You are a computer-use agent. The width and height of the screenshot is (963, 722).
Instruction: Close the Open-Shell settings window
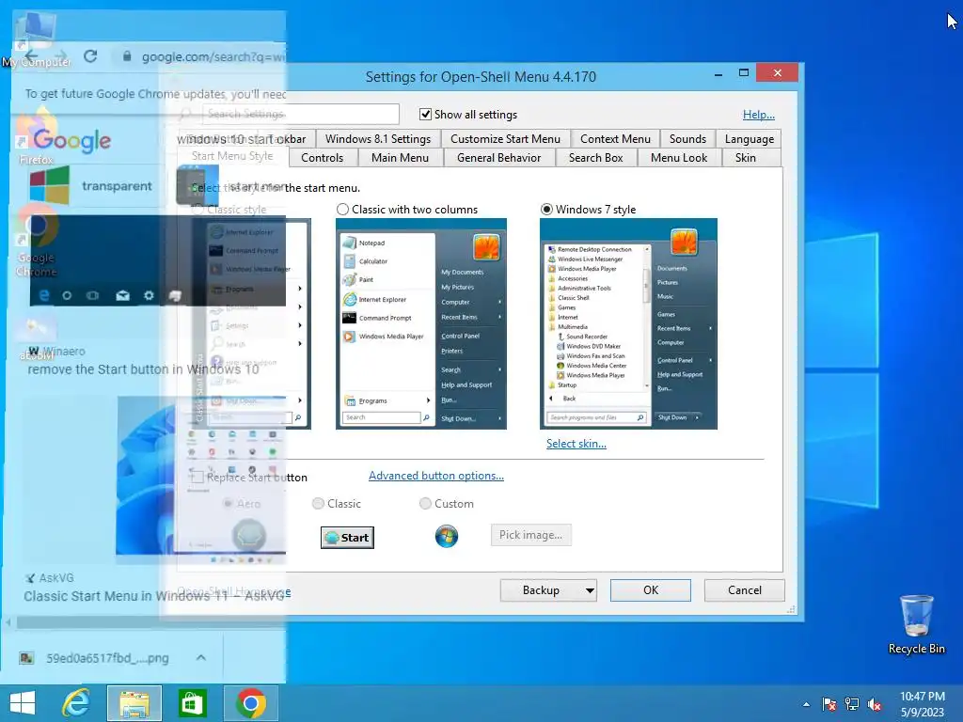pos(778,73)
